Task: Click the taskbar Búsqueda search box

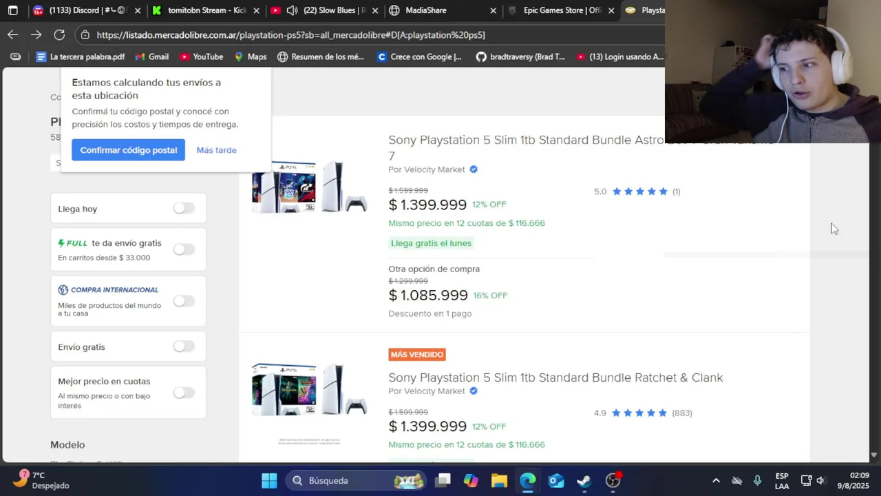Action: pos(357,480)
